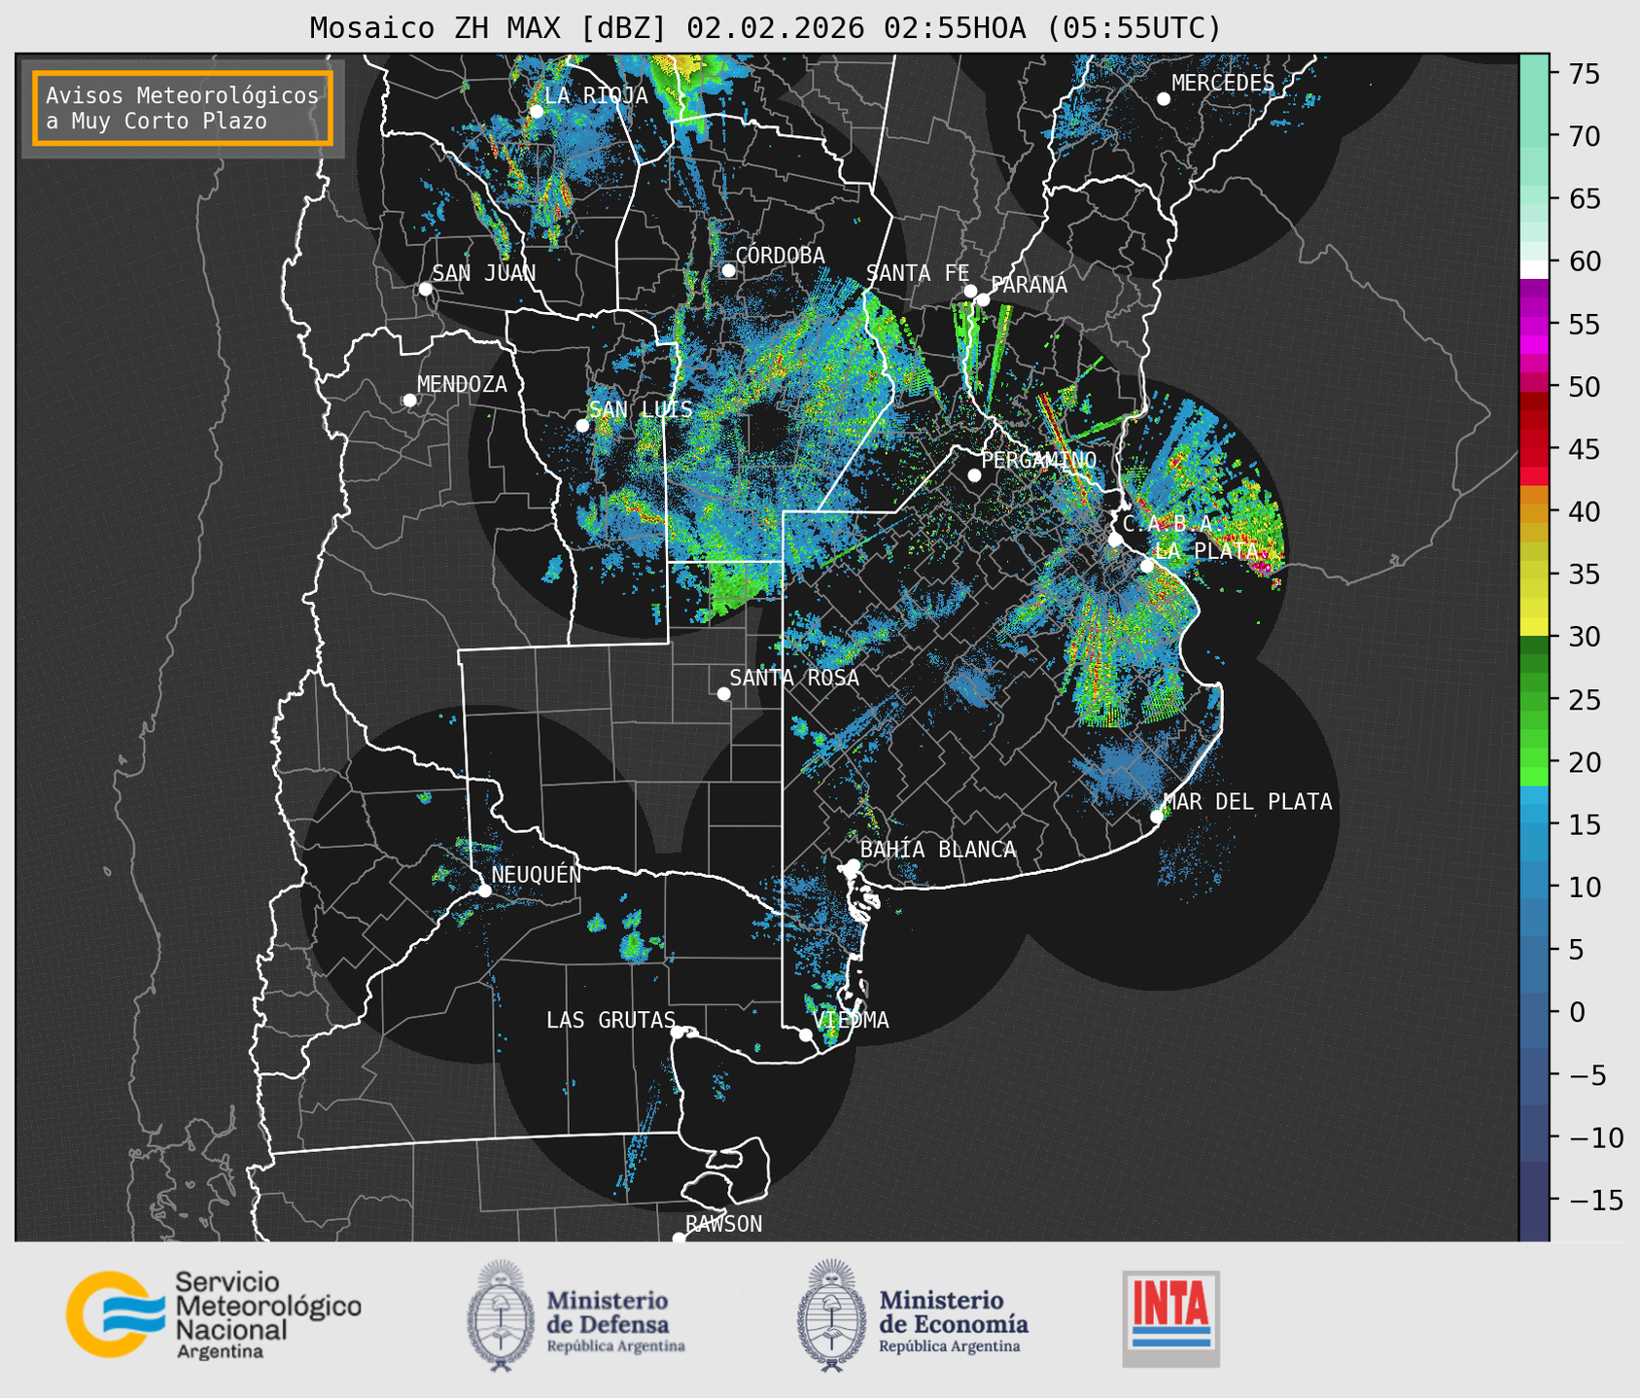This screenshot has width=1640, height=1398.
Task: Click the LA PLATA city marker dot
Action: [x=1147, y=566]
